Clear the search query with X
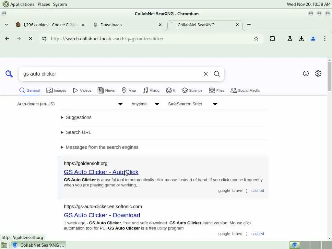This screenshot has width=332, height=249. coord(206,74)
